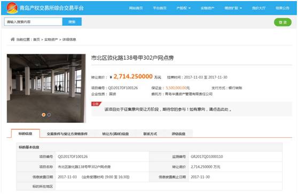Click the price 2,714.250000
The image size is (298, 194).
point(133,76)
